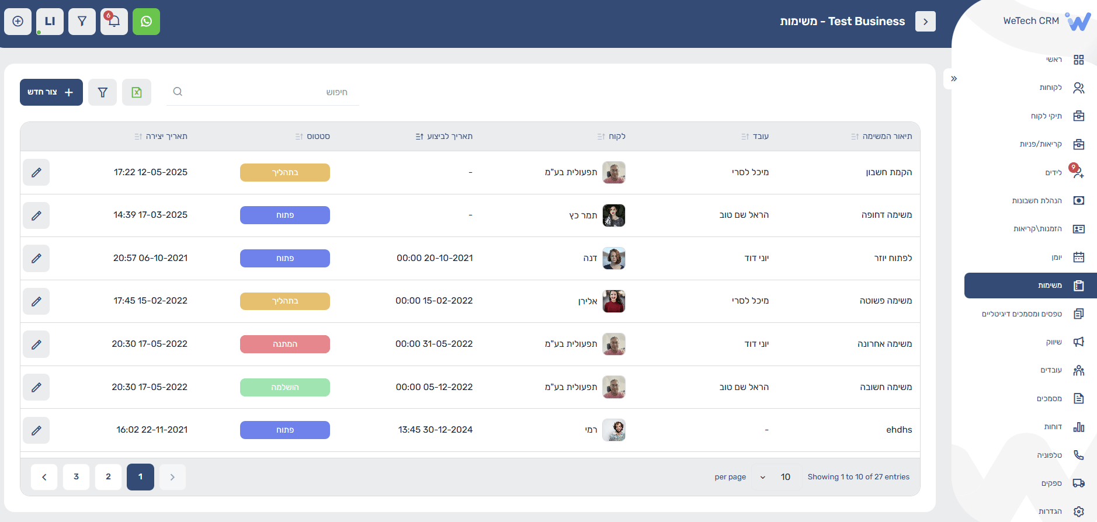1097x522 pixels.
Task: Open the table filter button near search
Action: click(103, 92)
